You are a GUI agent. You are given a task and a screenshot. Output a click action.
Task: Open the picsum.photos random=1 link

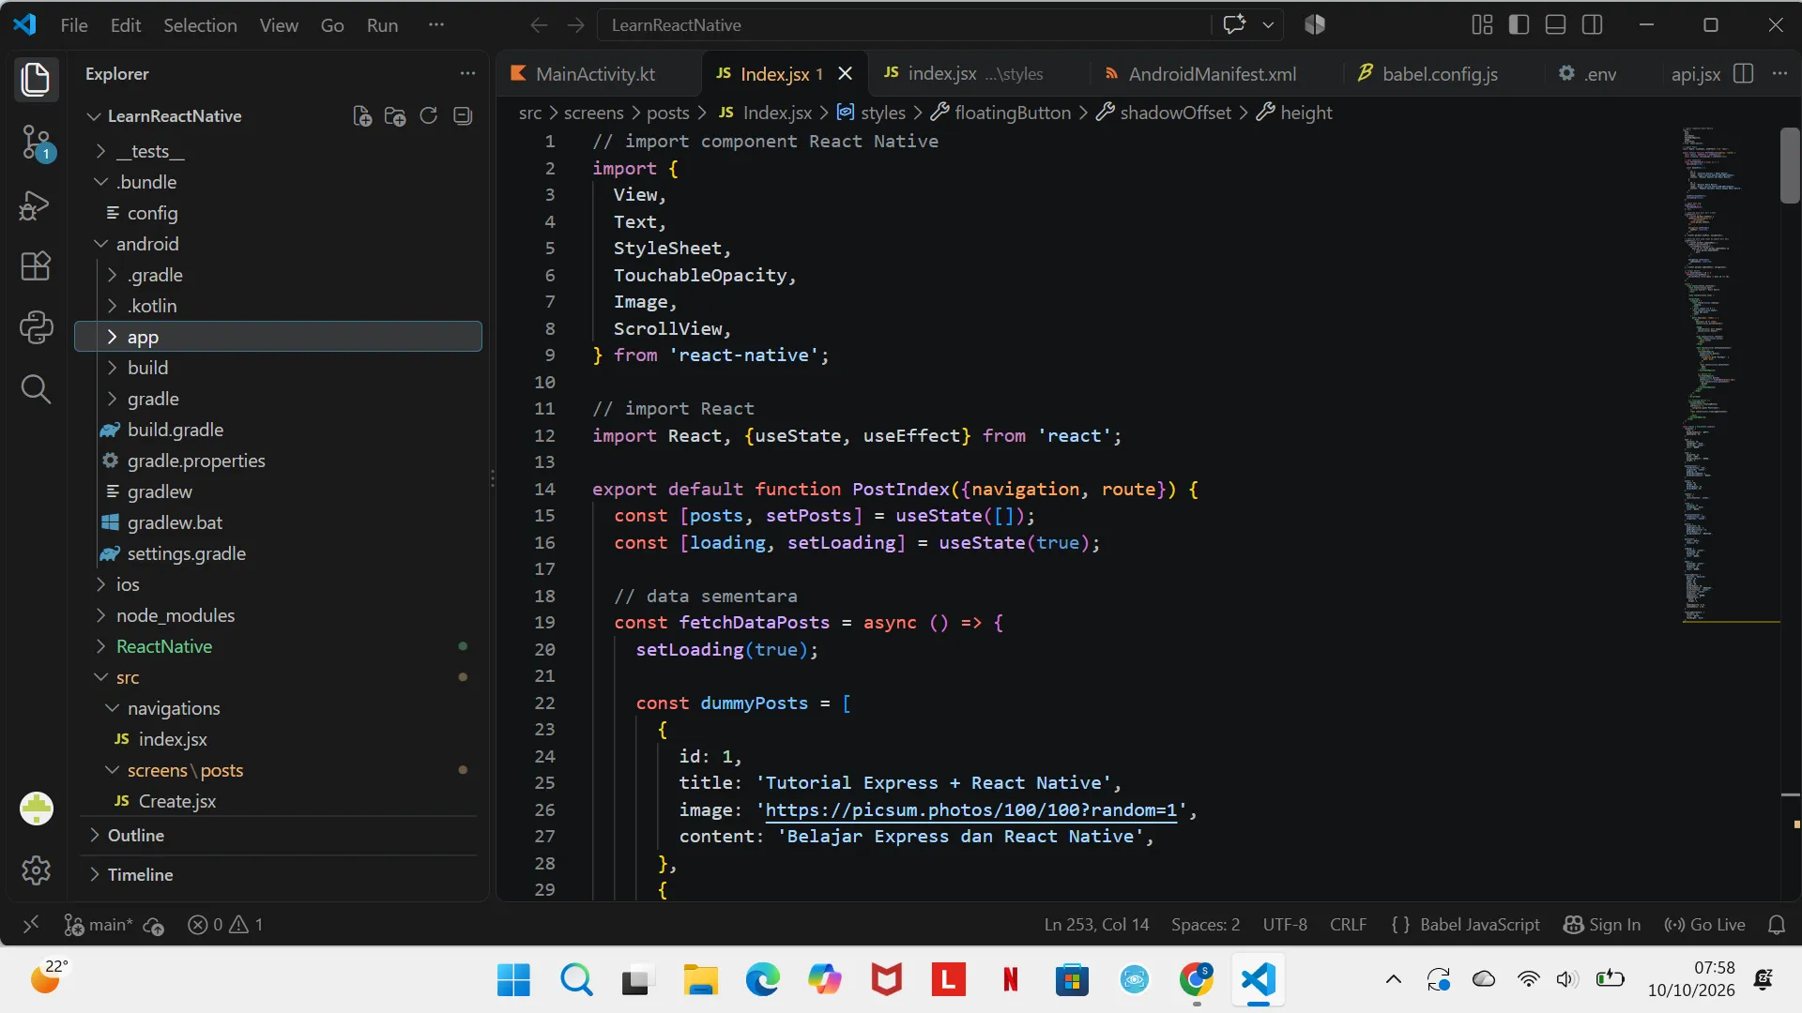point(970,810)
